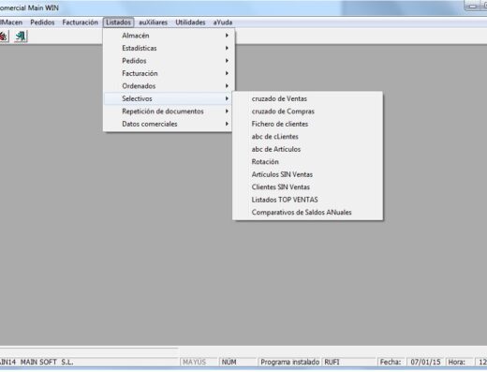Image resolution: width=487 pixels, height=372 pixels.
Task: Expand Repetición de documentos submenu
Action: pyautogui.click(x=169, y=112)
